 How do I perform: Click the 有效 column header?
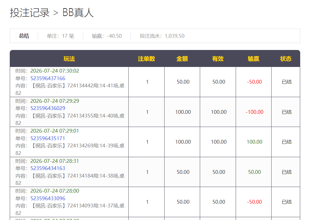(218, 59)
